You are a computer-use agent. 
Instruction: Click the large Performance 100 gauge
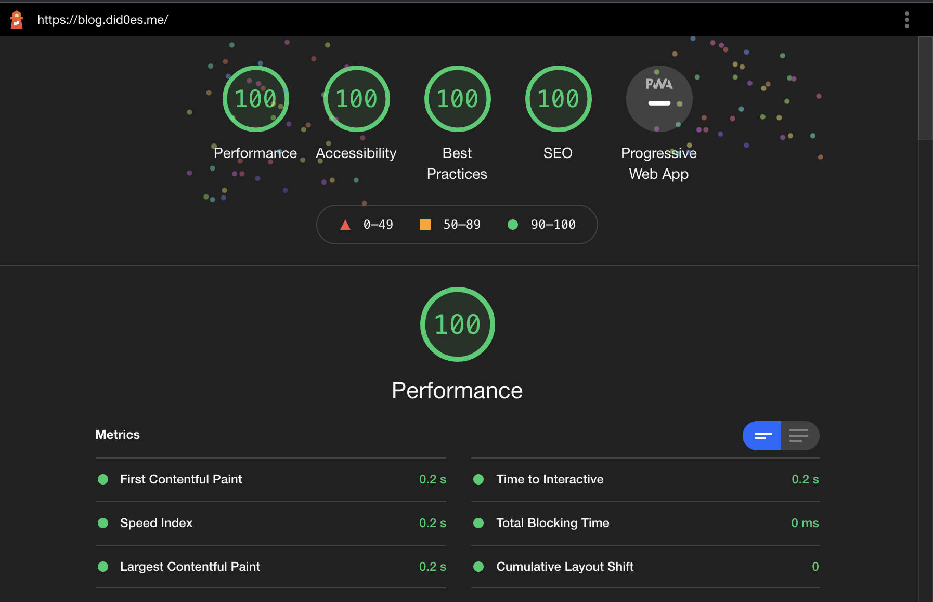point(457,324)
